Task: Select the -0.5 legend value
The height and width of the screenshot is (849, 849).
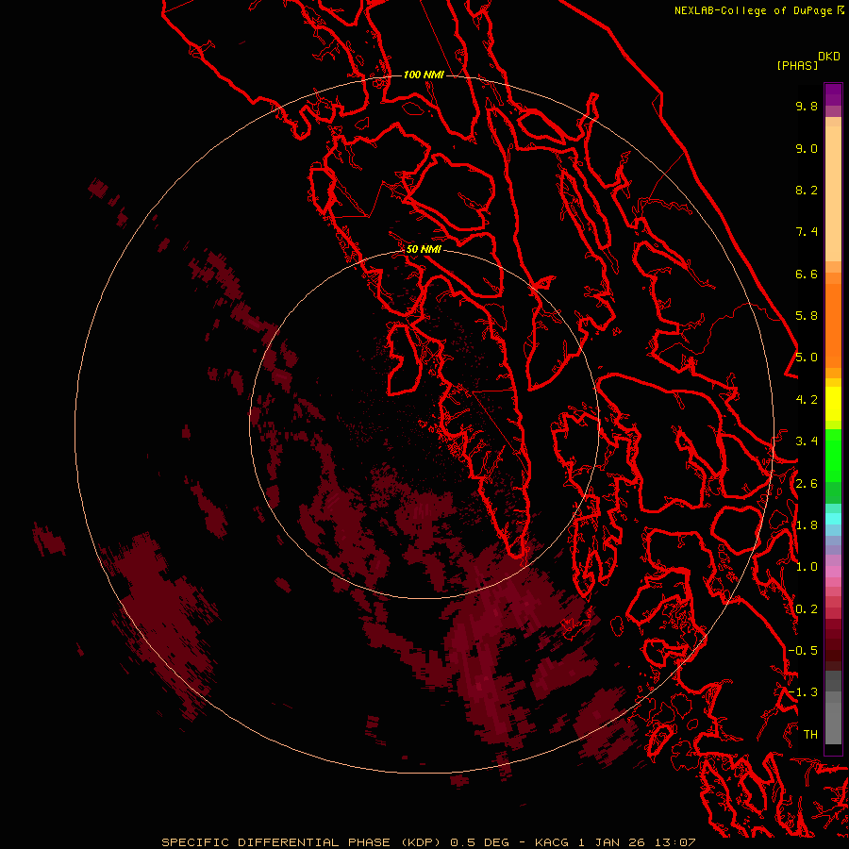Action: [803, 651]
